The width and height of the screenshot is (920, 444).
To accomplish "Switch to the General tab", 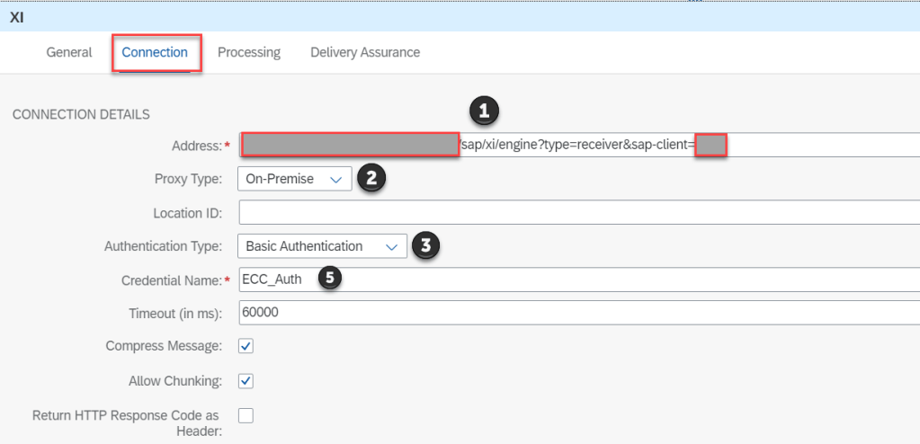I will 69,52.
